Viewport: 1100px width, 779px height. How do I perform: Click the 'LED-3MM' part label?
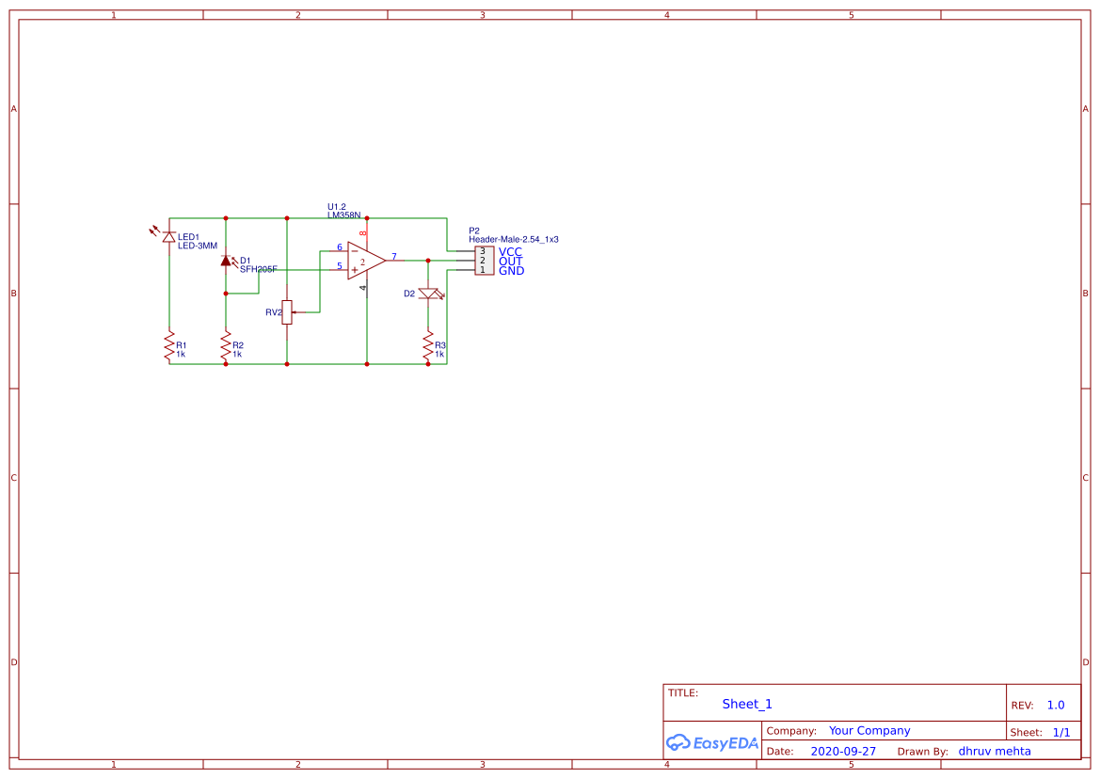tap(197, 246)
